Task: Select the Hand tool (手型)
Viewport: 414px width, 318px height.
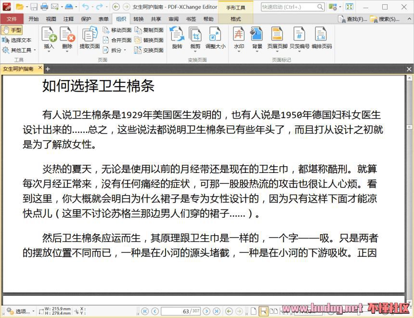Action: (12, 30)
